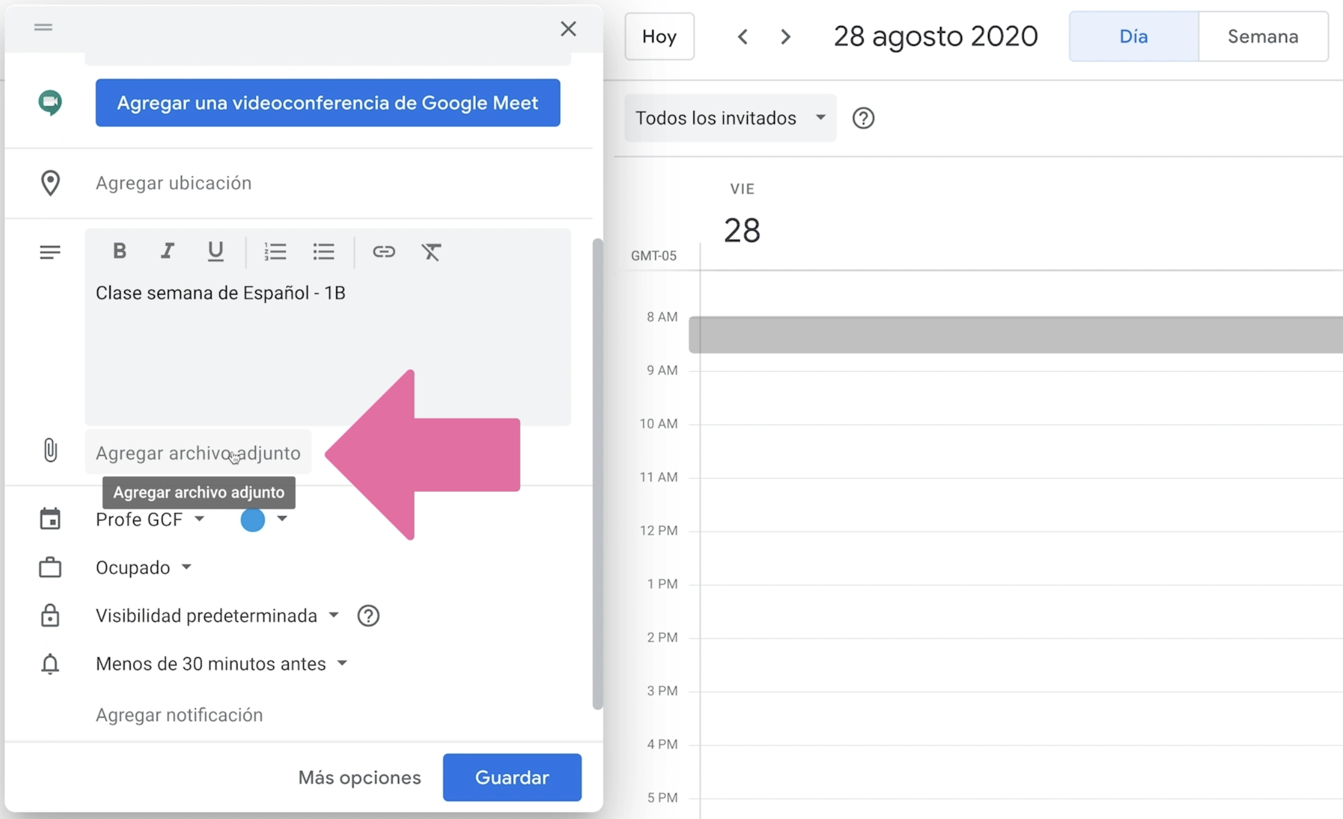Click Agregar una videoconferencia de Google Meet
1343x819 pixels.
point(327,103)
